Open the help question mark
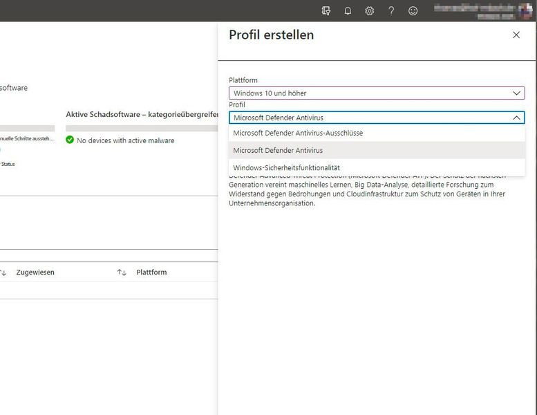Image resolution: width=537 pixels, height=415 pixels. (391, 11)
